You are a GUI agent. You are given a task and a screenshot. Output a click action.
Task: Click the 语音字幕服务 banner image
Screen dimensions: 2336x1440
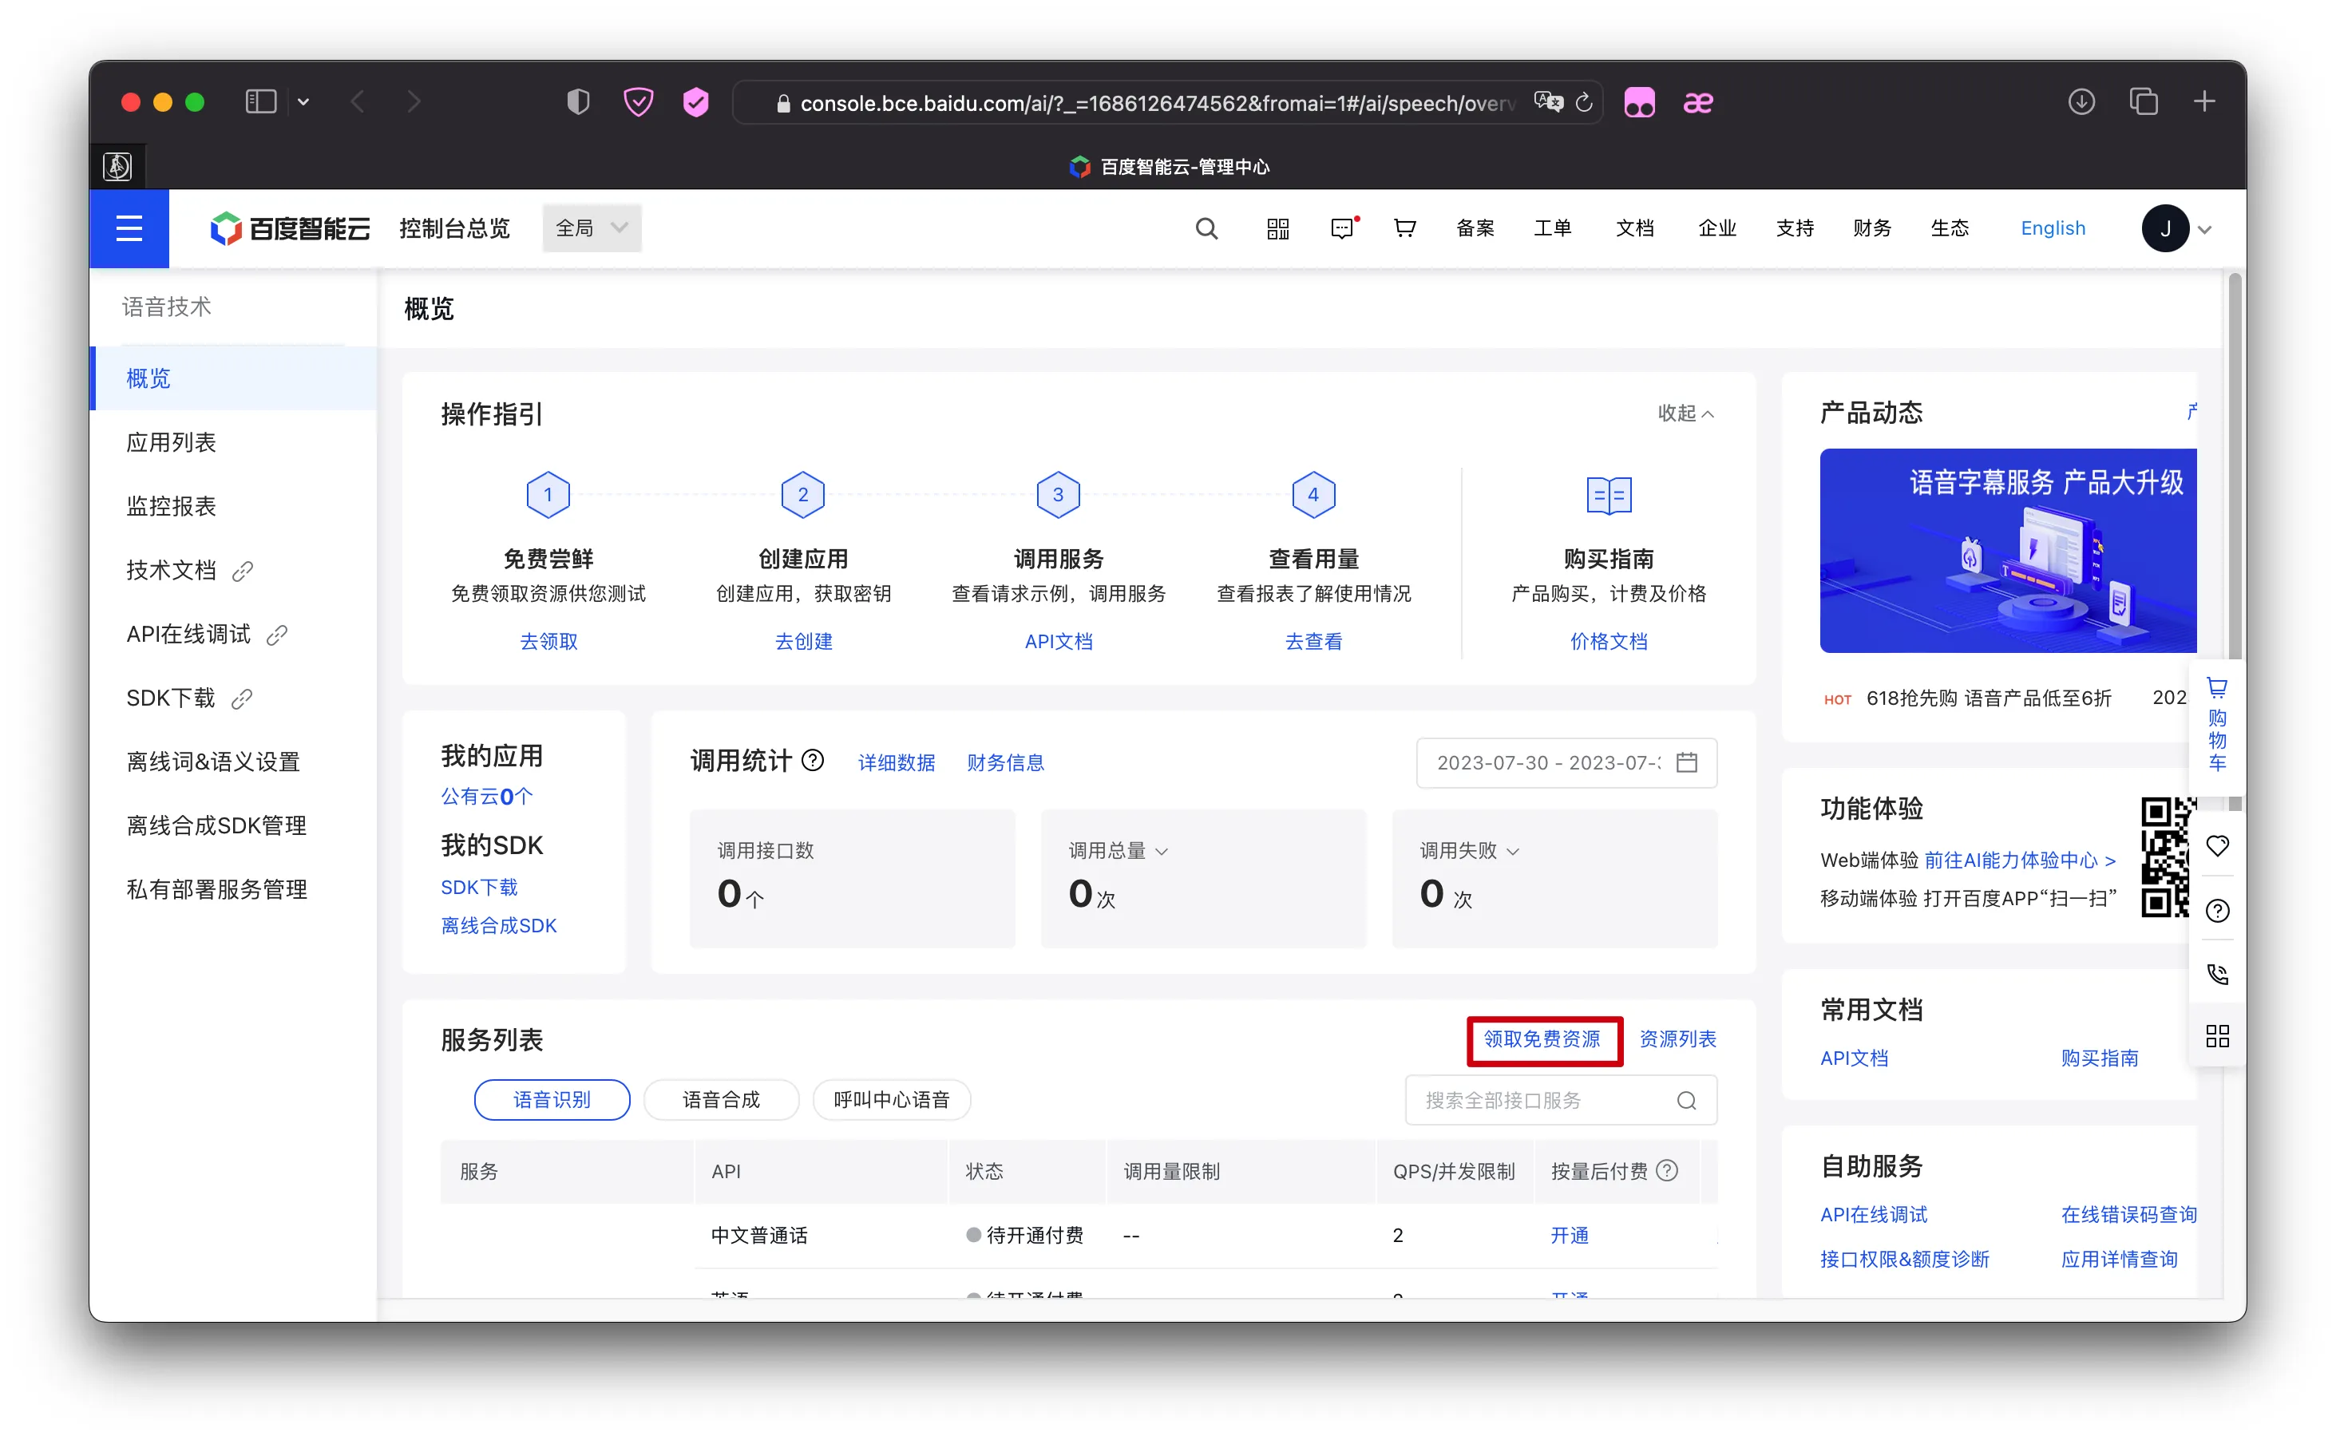(x=2007, y=552)
